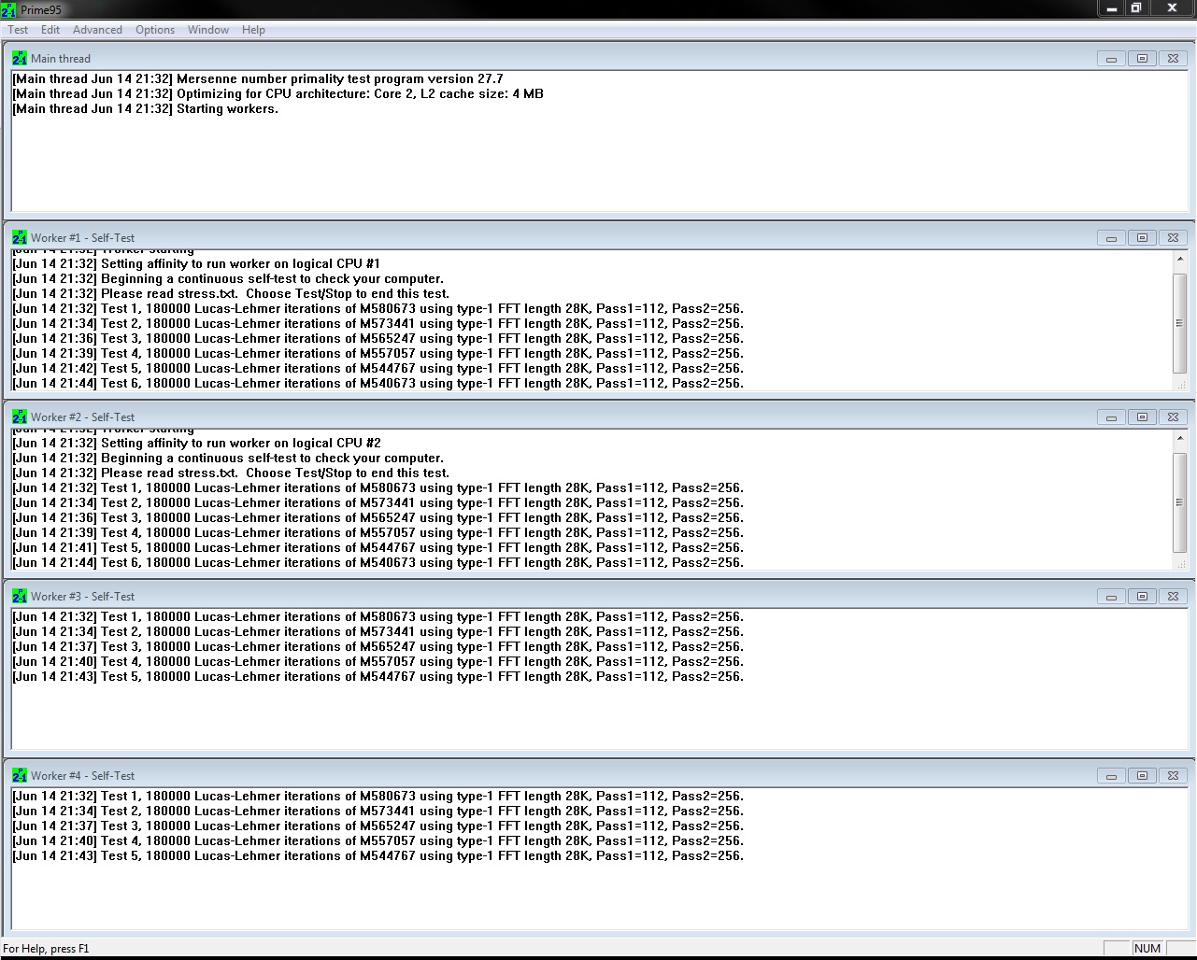The width and height of the screenshot is (1197, 960).
Task: Minimize the Worker #3 Self-Test window
Action: (1111, 596)
